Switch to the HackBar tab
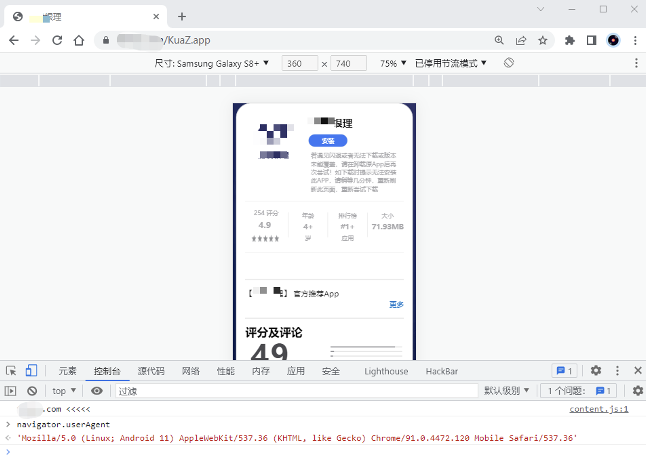 pyautogui.click(x=442, y=371)
